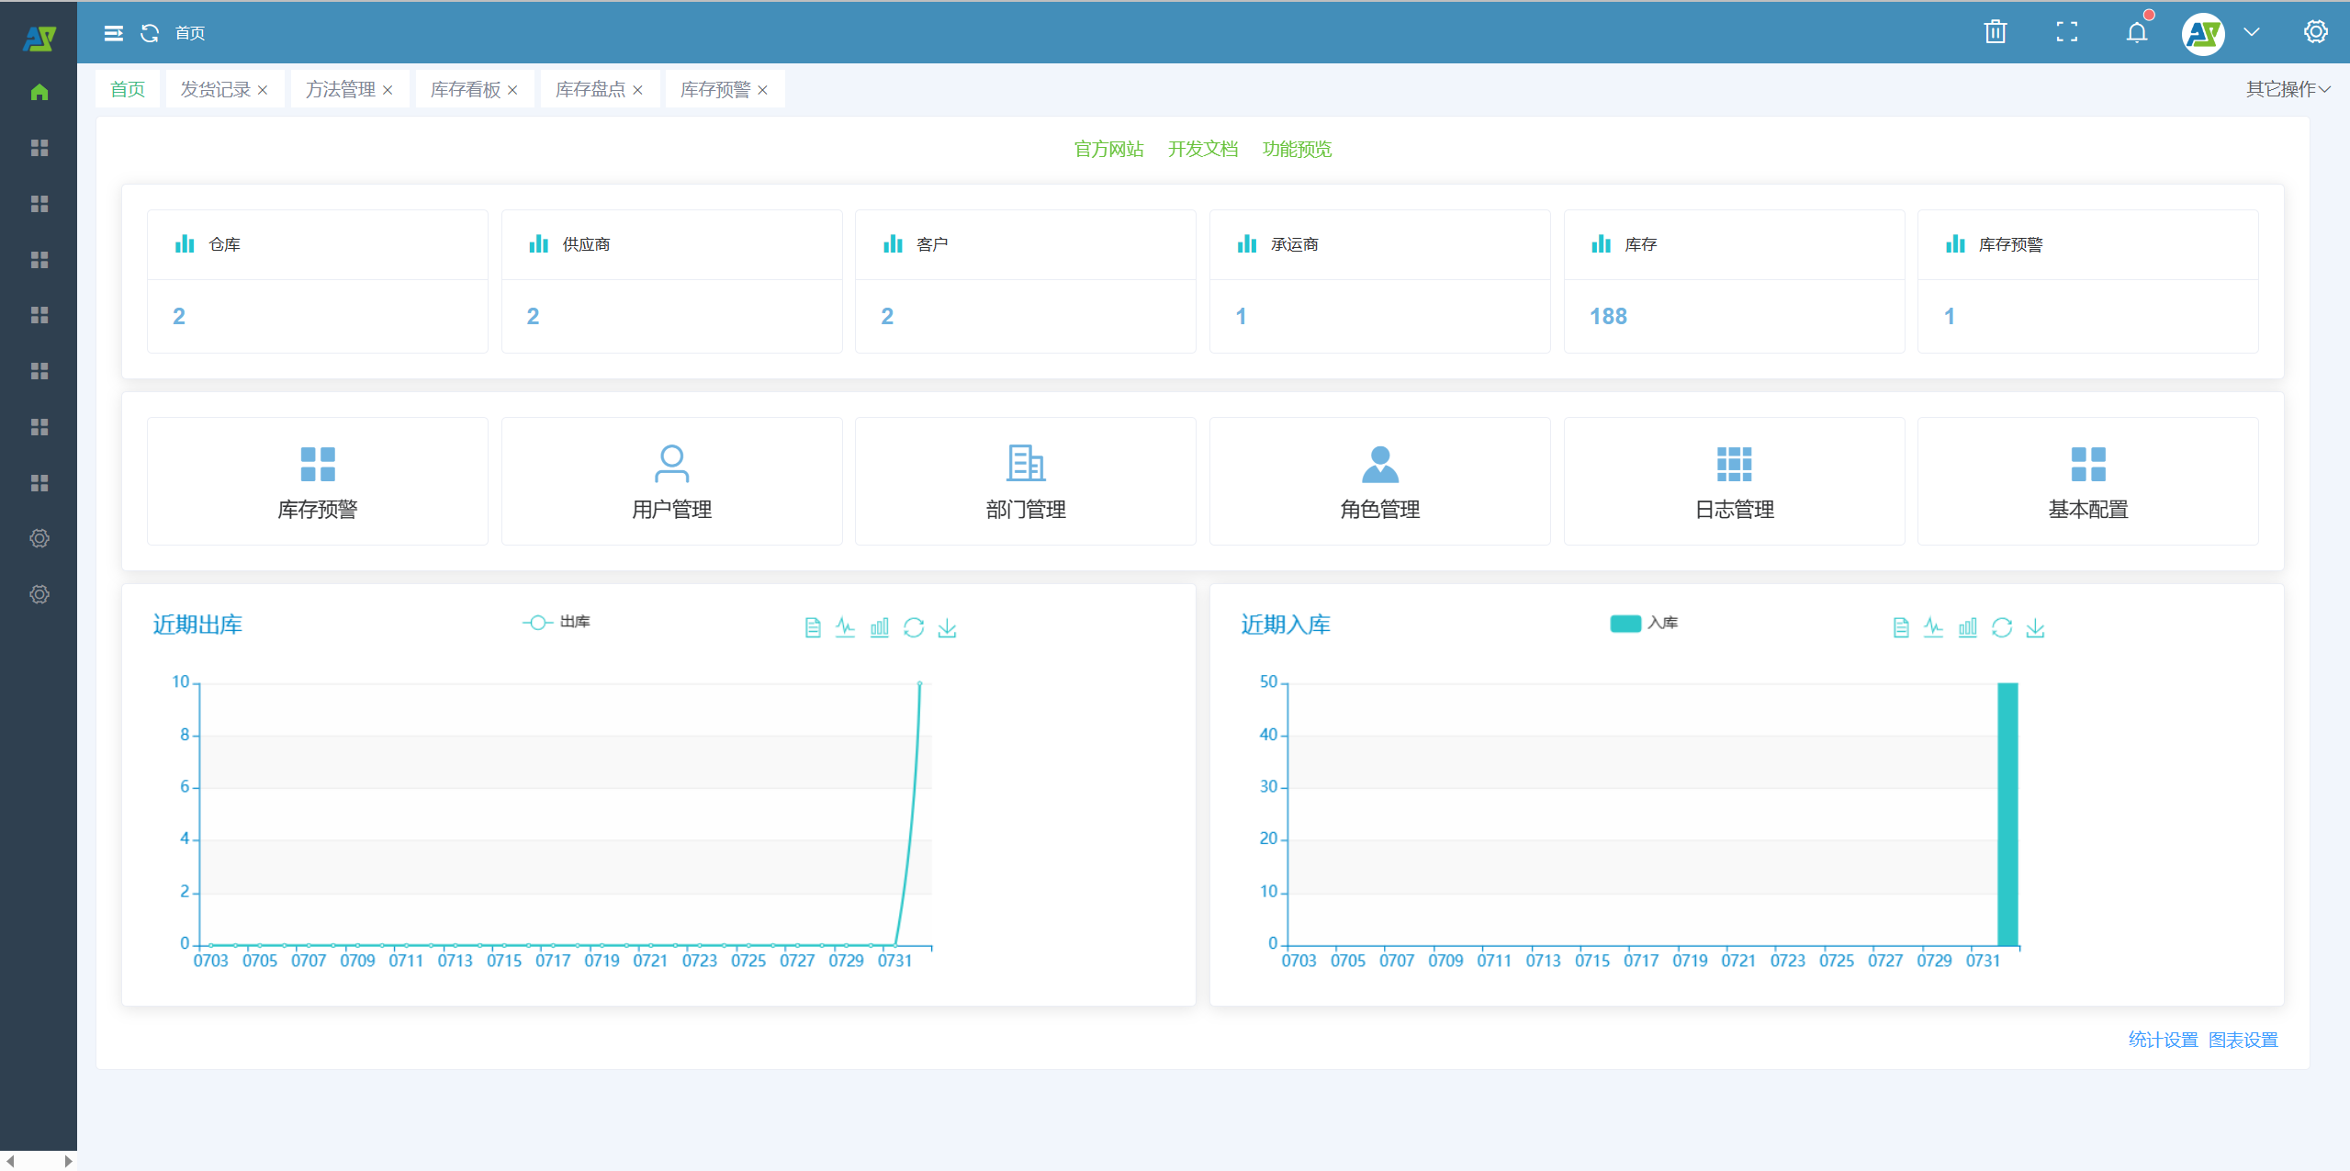Switch 近期入库 chart to bar type
The height and width of the screenshot is (1171, 2350).
(1968, 627)
